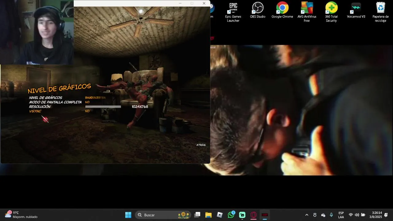This screenshot has height=221, width=393.
Task: Expand hidden system tray icons chevron
Action: tap(306, 215)
